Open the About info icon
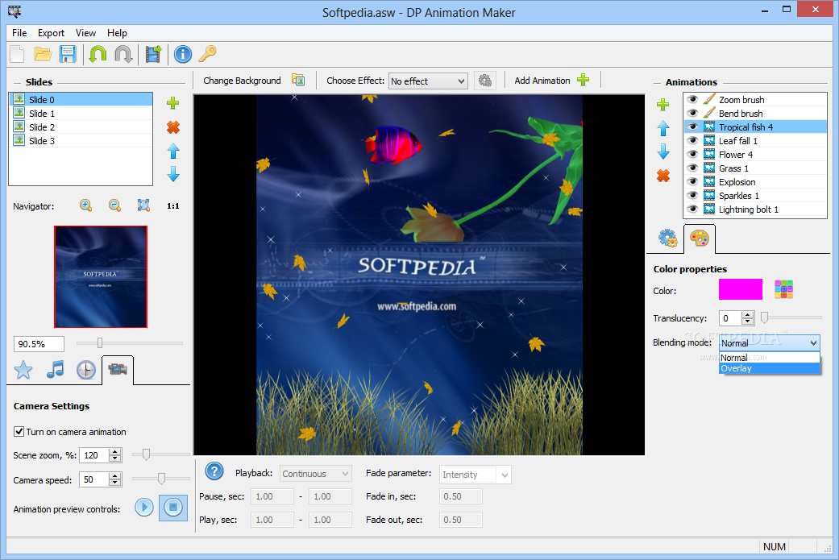 pyautogui.click(x=182, y=54)
